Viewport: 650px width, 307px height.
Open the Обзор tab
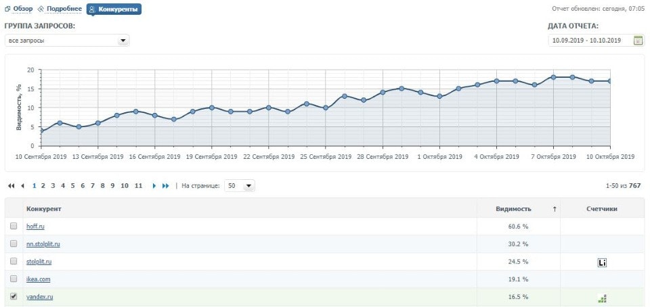(19, 9)
